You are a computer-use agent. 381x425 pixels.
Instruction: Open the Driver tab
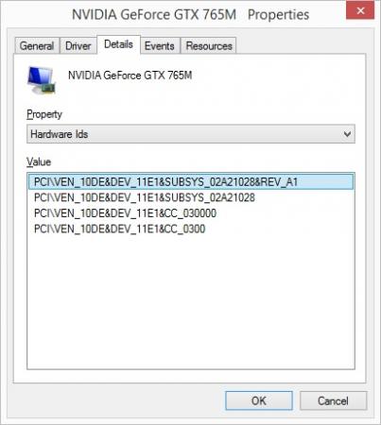coord(78,46)
